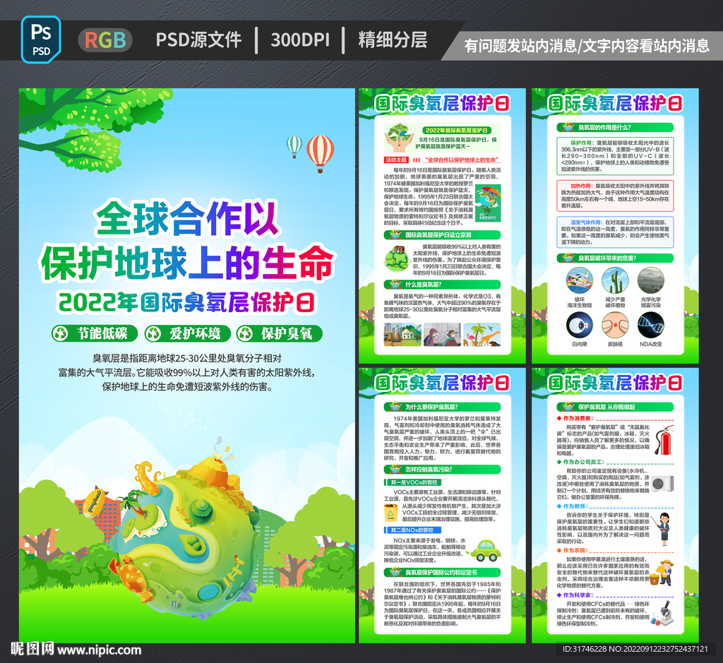723x663 pixels.
Task: Click the small teal hot air balloon
Action: (294, 146)
